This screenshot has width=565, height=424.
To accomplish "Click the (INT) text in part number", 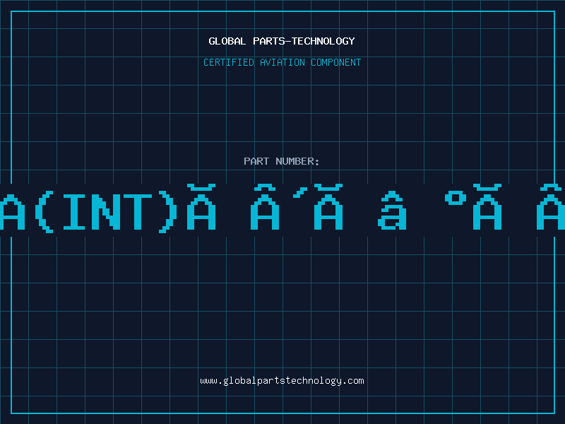I will [x=107, y=212].
